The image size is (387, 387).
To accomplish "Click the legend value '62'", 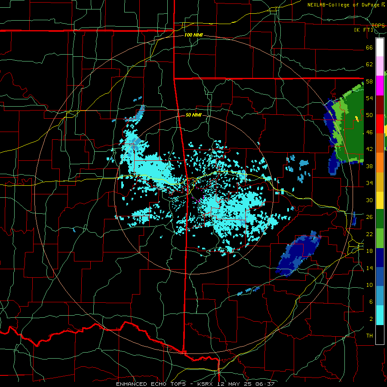I will 369,64.
